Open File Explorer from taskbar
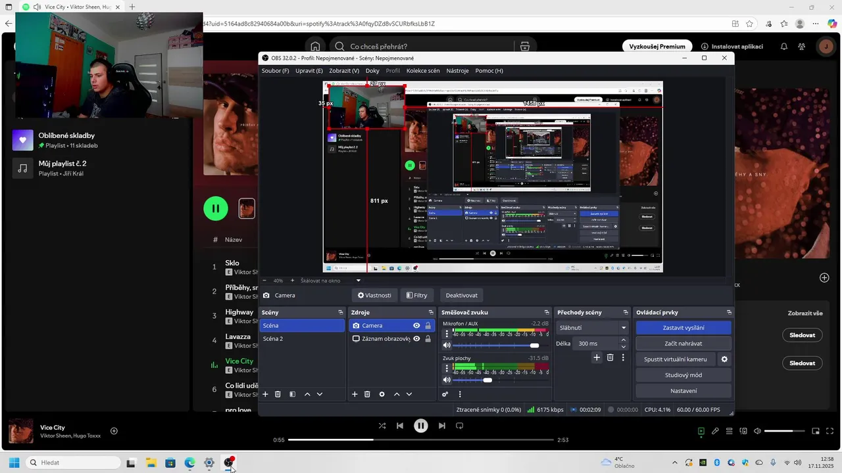Screen dimensions: 842x473 tap(151, 462)
